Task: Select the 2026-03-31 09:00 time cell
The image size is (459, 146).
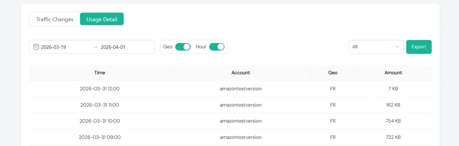Action: 99,137
